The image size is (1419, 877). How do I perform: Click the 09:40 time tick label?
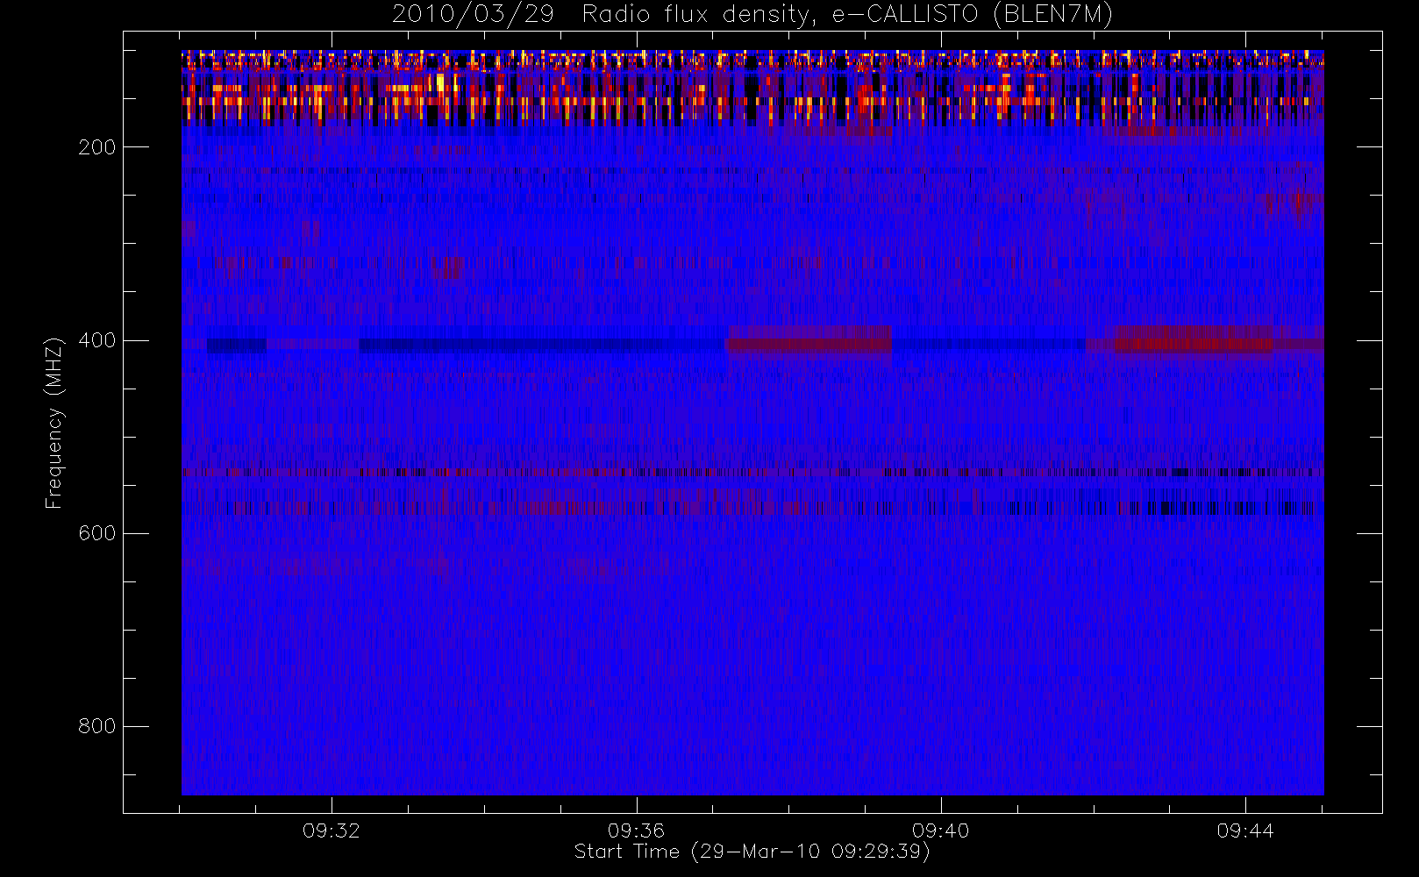tap(940, 831)
